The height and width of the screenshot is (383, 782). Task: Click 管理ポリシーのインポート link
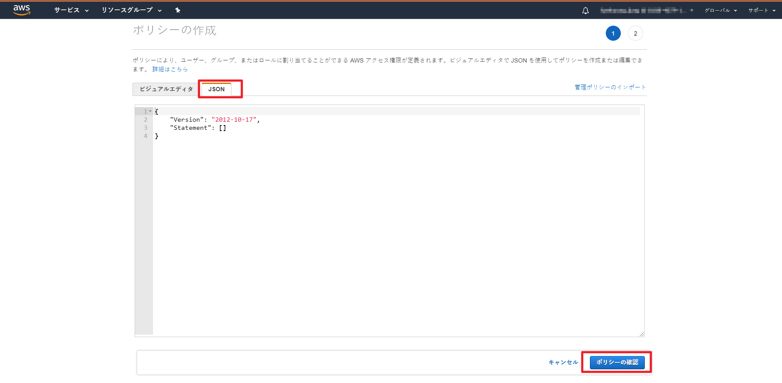(x=610, y=87)
